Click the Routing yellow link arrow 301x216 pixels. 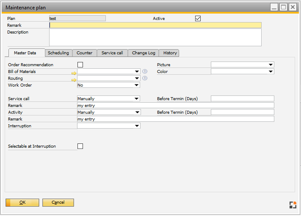[x=74, y=79]
